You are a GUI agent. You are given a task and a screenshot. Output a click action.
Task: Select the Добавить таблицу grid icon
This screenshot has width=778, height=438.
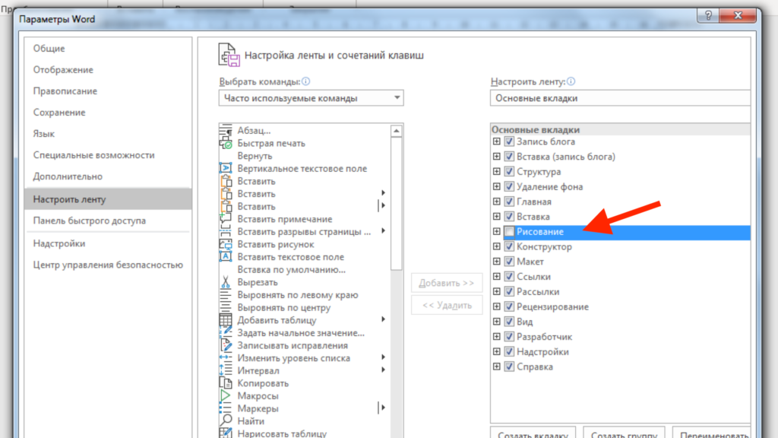coord(226,320)
